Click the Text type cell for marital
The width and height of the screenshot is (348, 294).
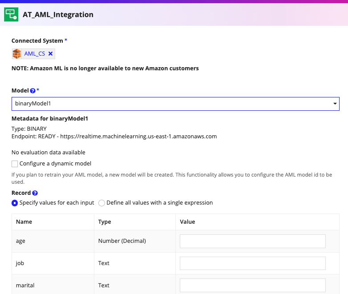[135, 284]
